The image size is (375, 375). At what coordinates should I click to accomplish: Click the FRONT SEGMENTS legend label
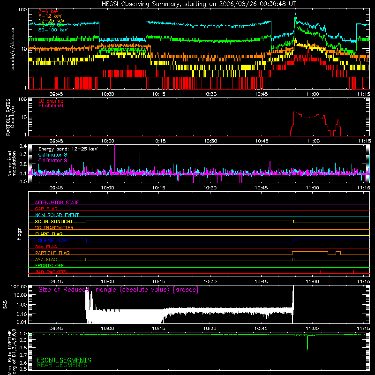64,360
